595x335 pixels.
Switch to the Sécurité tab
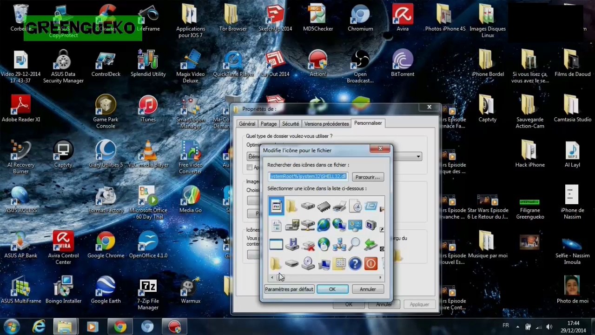(291, 124)
